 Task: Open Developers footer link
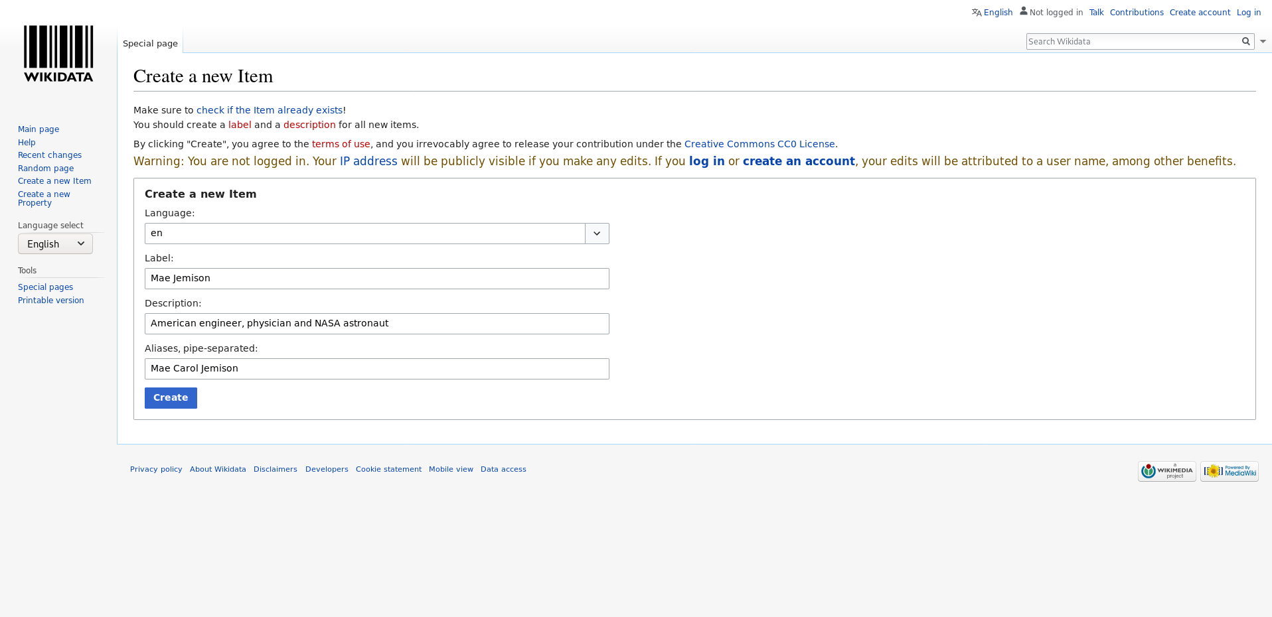[x=327, y=469]
